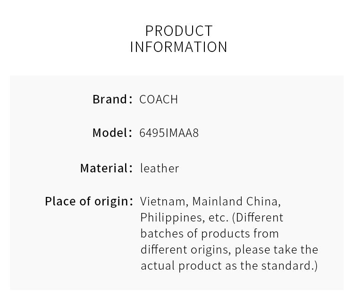
Task: Click the COACH brand value
Action: pyautogui.click(x=159, y=100)
